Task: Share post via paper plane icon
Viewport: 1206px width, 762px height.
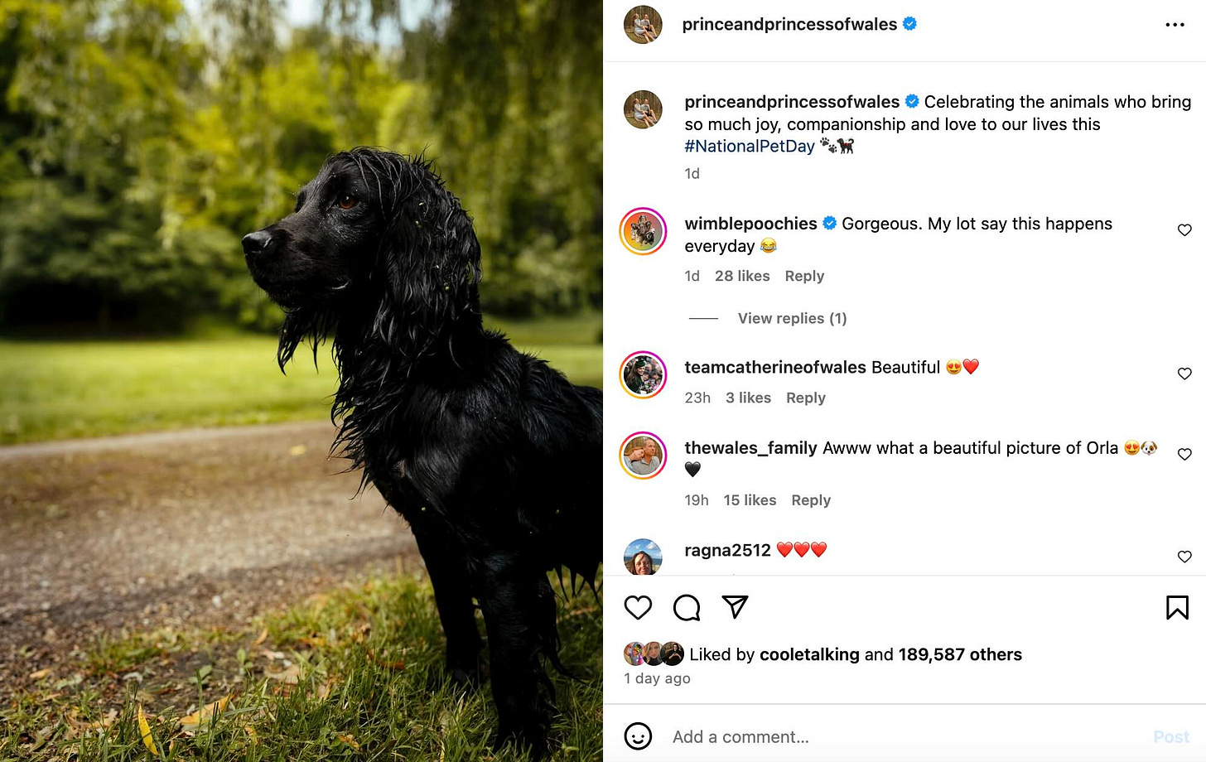Action: click(x=735, y=607)
